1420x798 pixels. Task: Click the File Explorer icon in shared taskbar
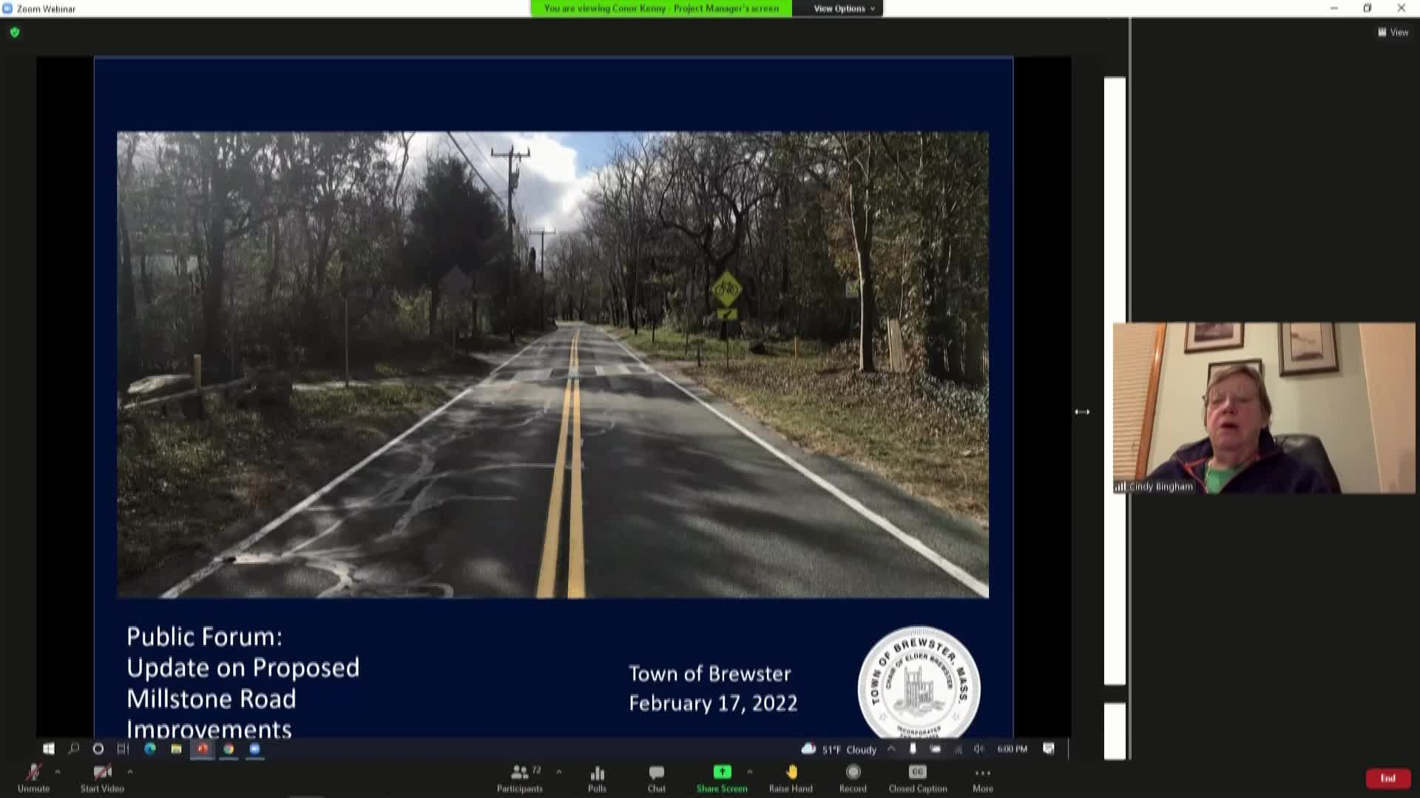click(x=176, y=748)
